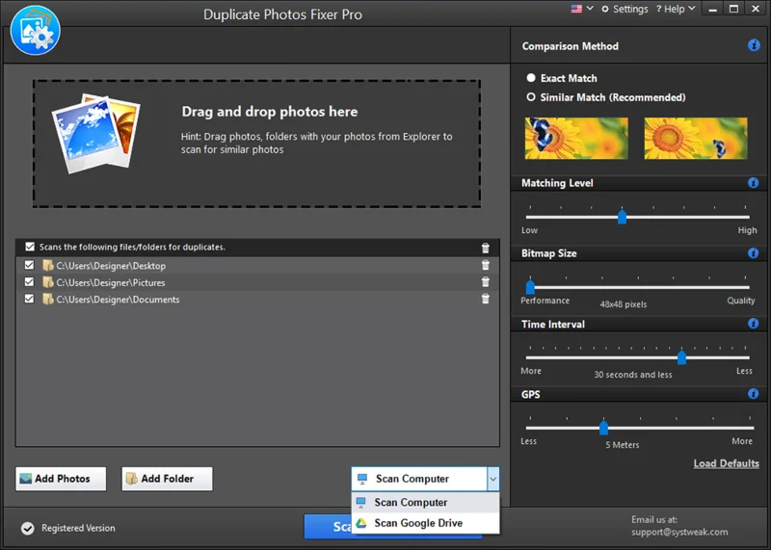Click the right butterfly sunflower sample thumbnail

click(696, 138)
